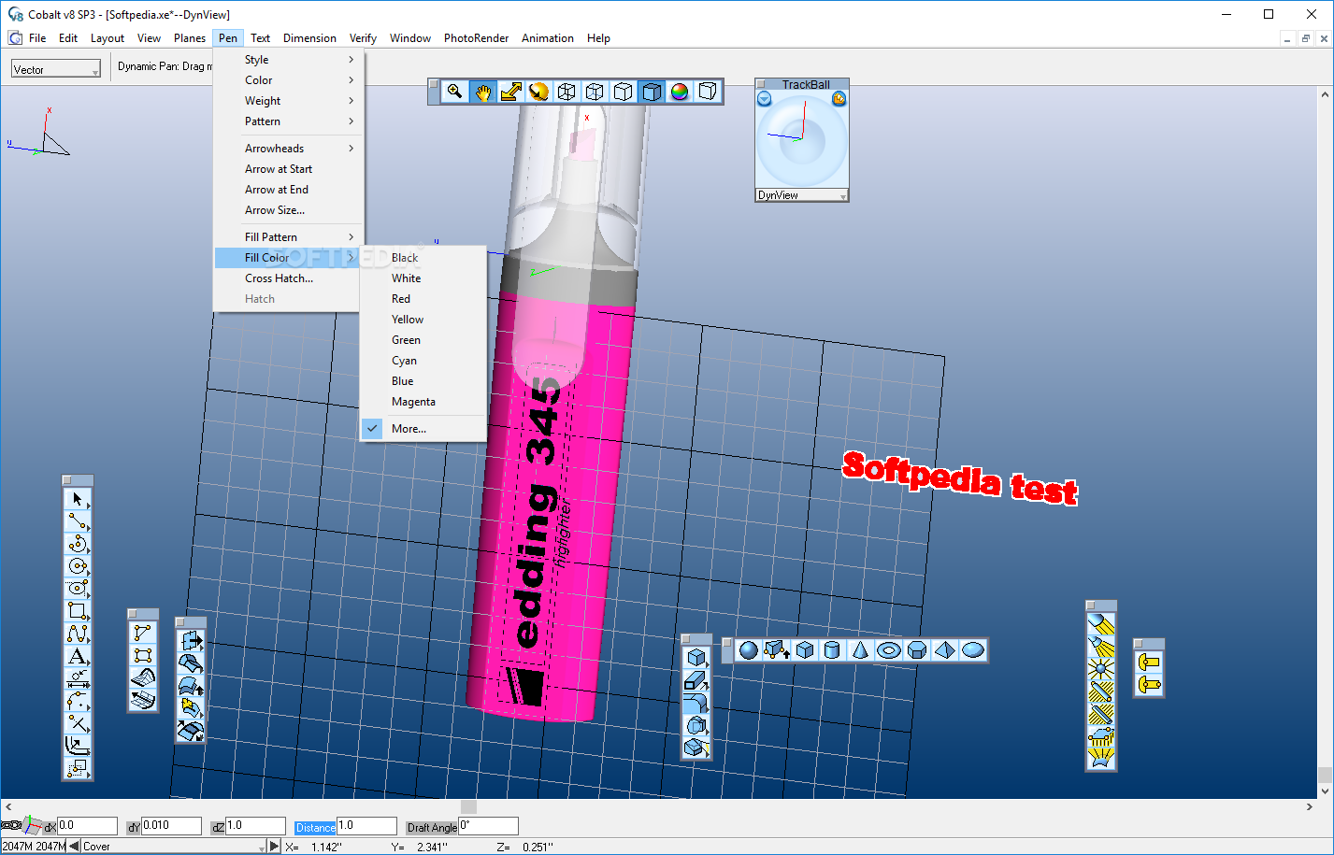
Task: Open the Animation menu
Action: coord(548,38)
